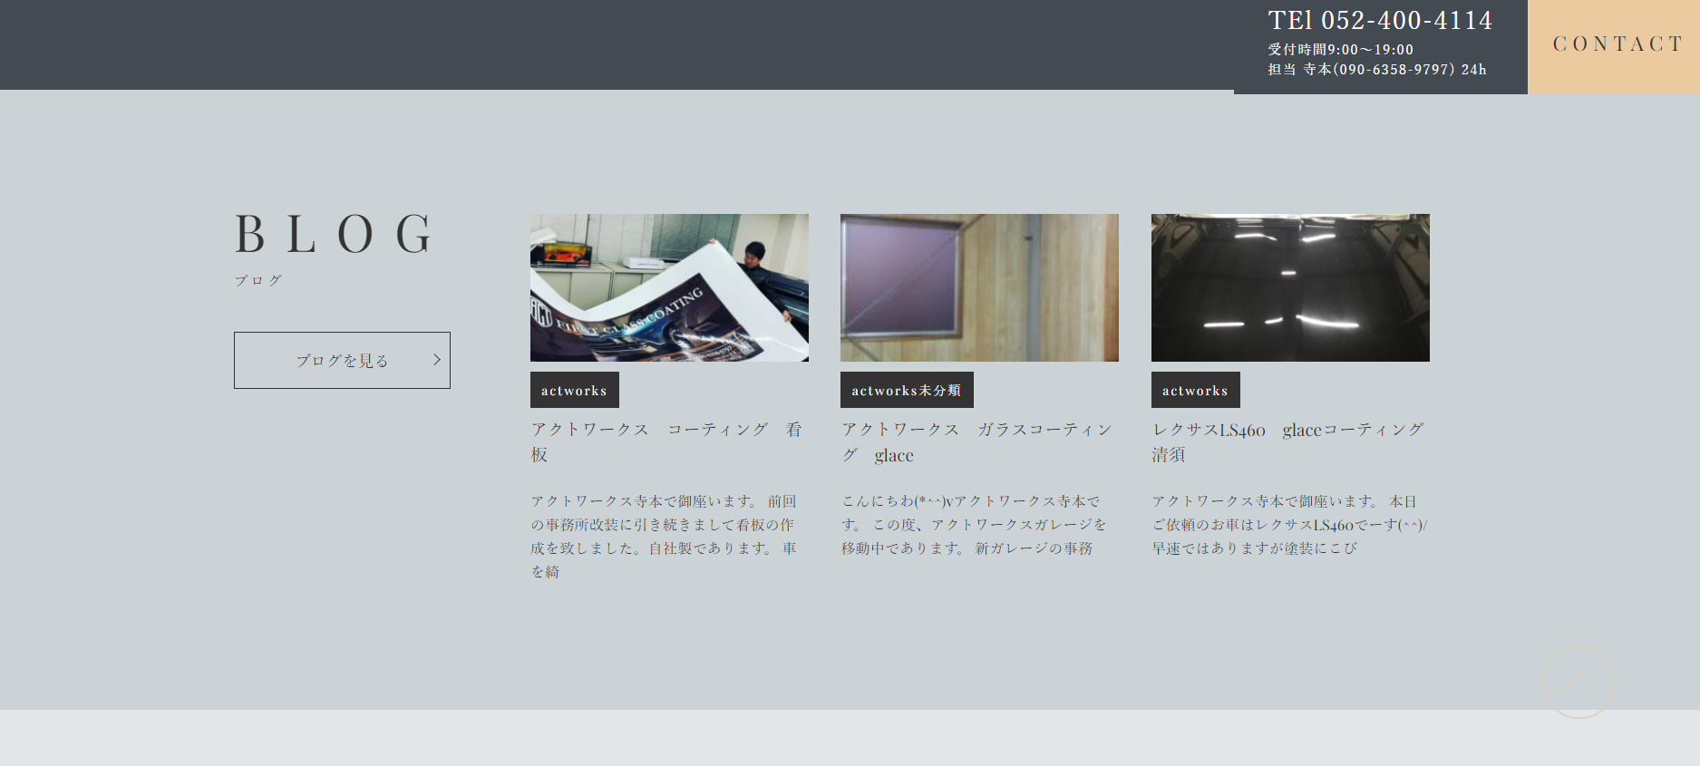Click excerpt starting アクトワークス寺本で御座います。前回
This screenshot has height=766, width=1700.
[x=664, y=537]
